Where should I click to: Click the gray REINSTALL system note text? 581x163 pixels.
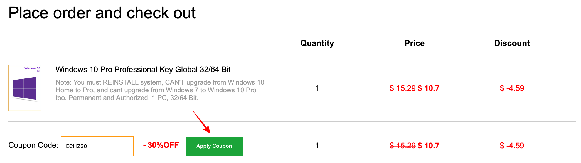pyautogui.click(x=160, y=90)
